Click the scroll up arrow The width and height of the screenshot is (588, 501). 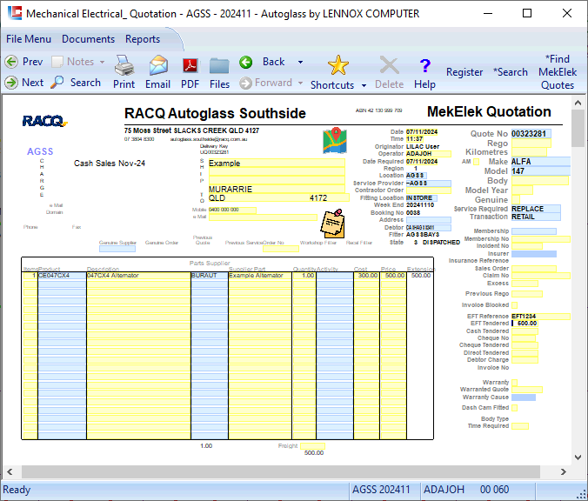pyautogui.click(x=578, y=103)
